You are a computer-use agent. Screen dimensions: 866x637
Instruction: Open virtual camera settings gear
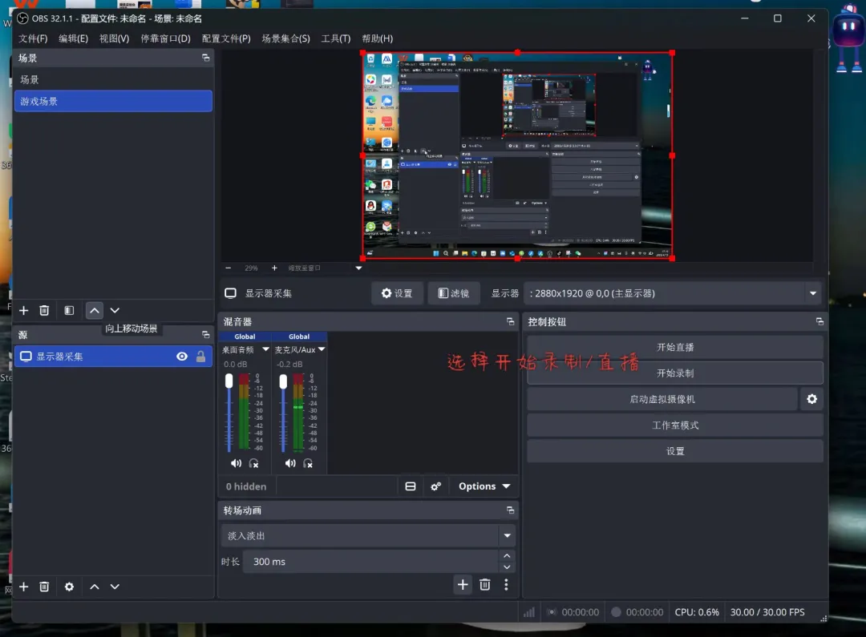click(811, 398)
